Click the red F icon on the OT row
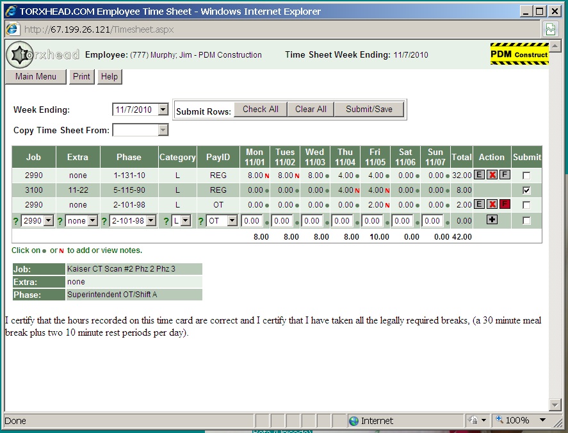568x433 pixels. coord(505,205)
